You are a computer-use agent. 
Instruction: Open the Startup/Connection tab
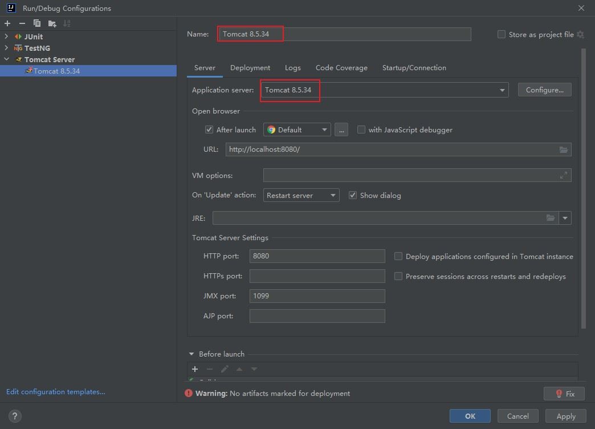(x=414, y=67)
